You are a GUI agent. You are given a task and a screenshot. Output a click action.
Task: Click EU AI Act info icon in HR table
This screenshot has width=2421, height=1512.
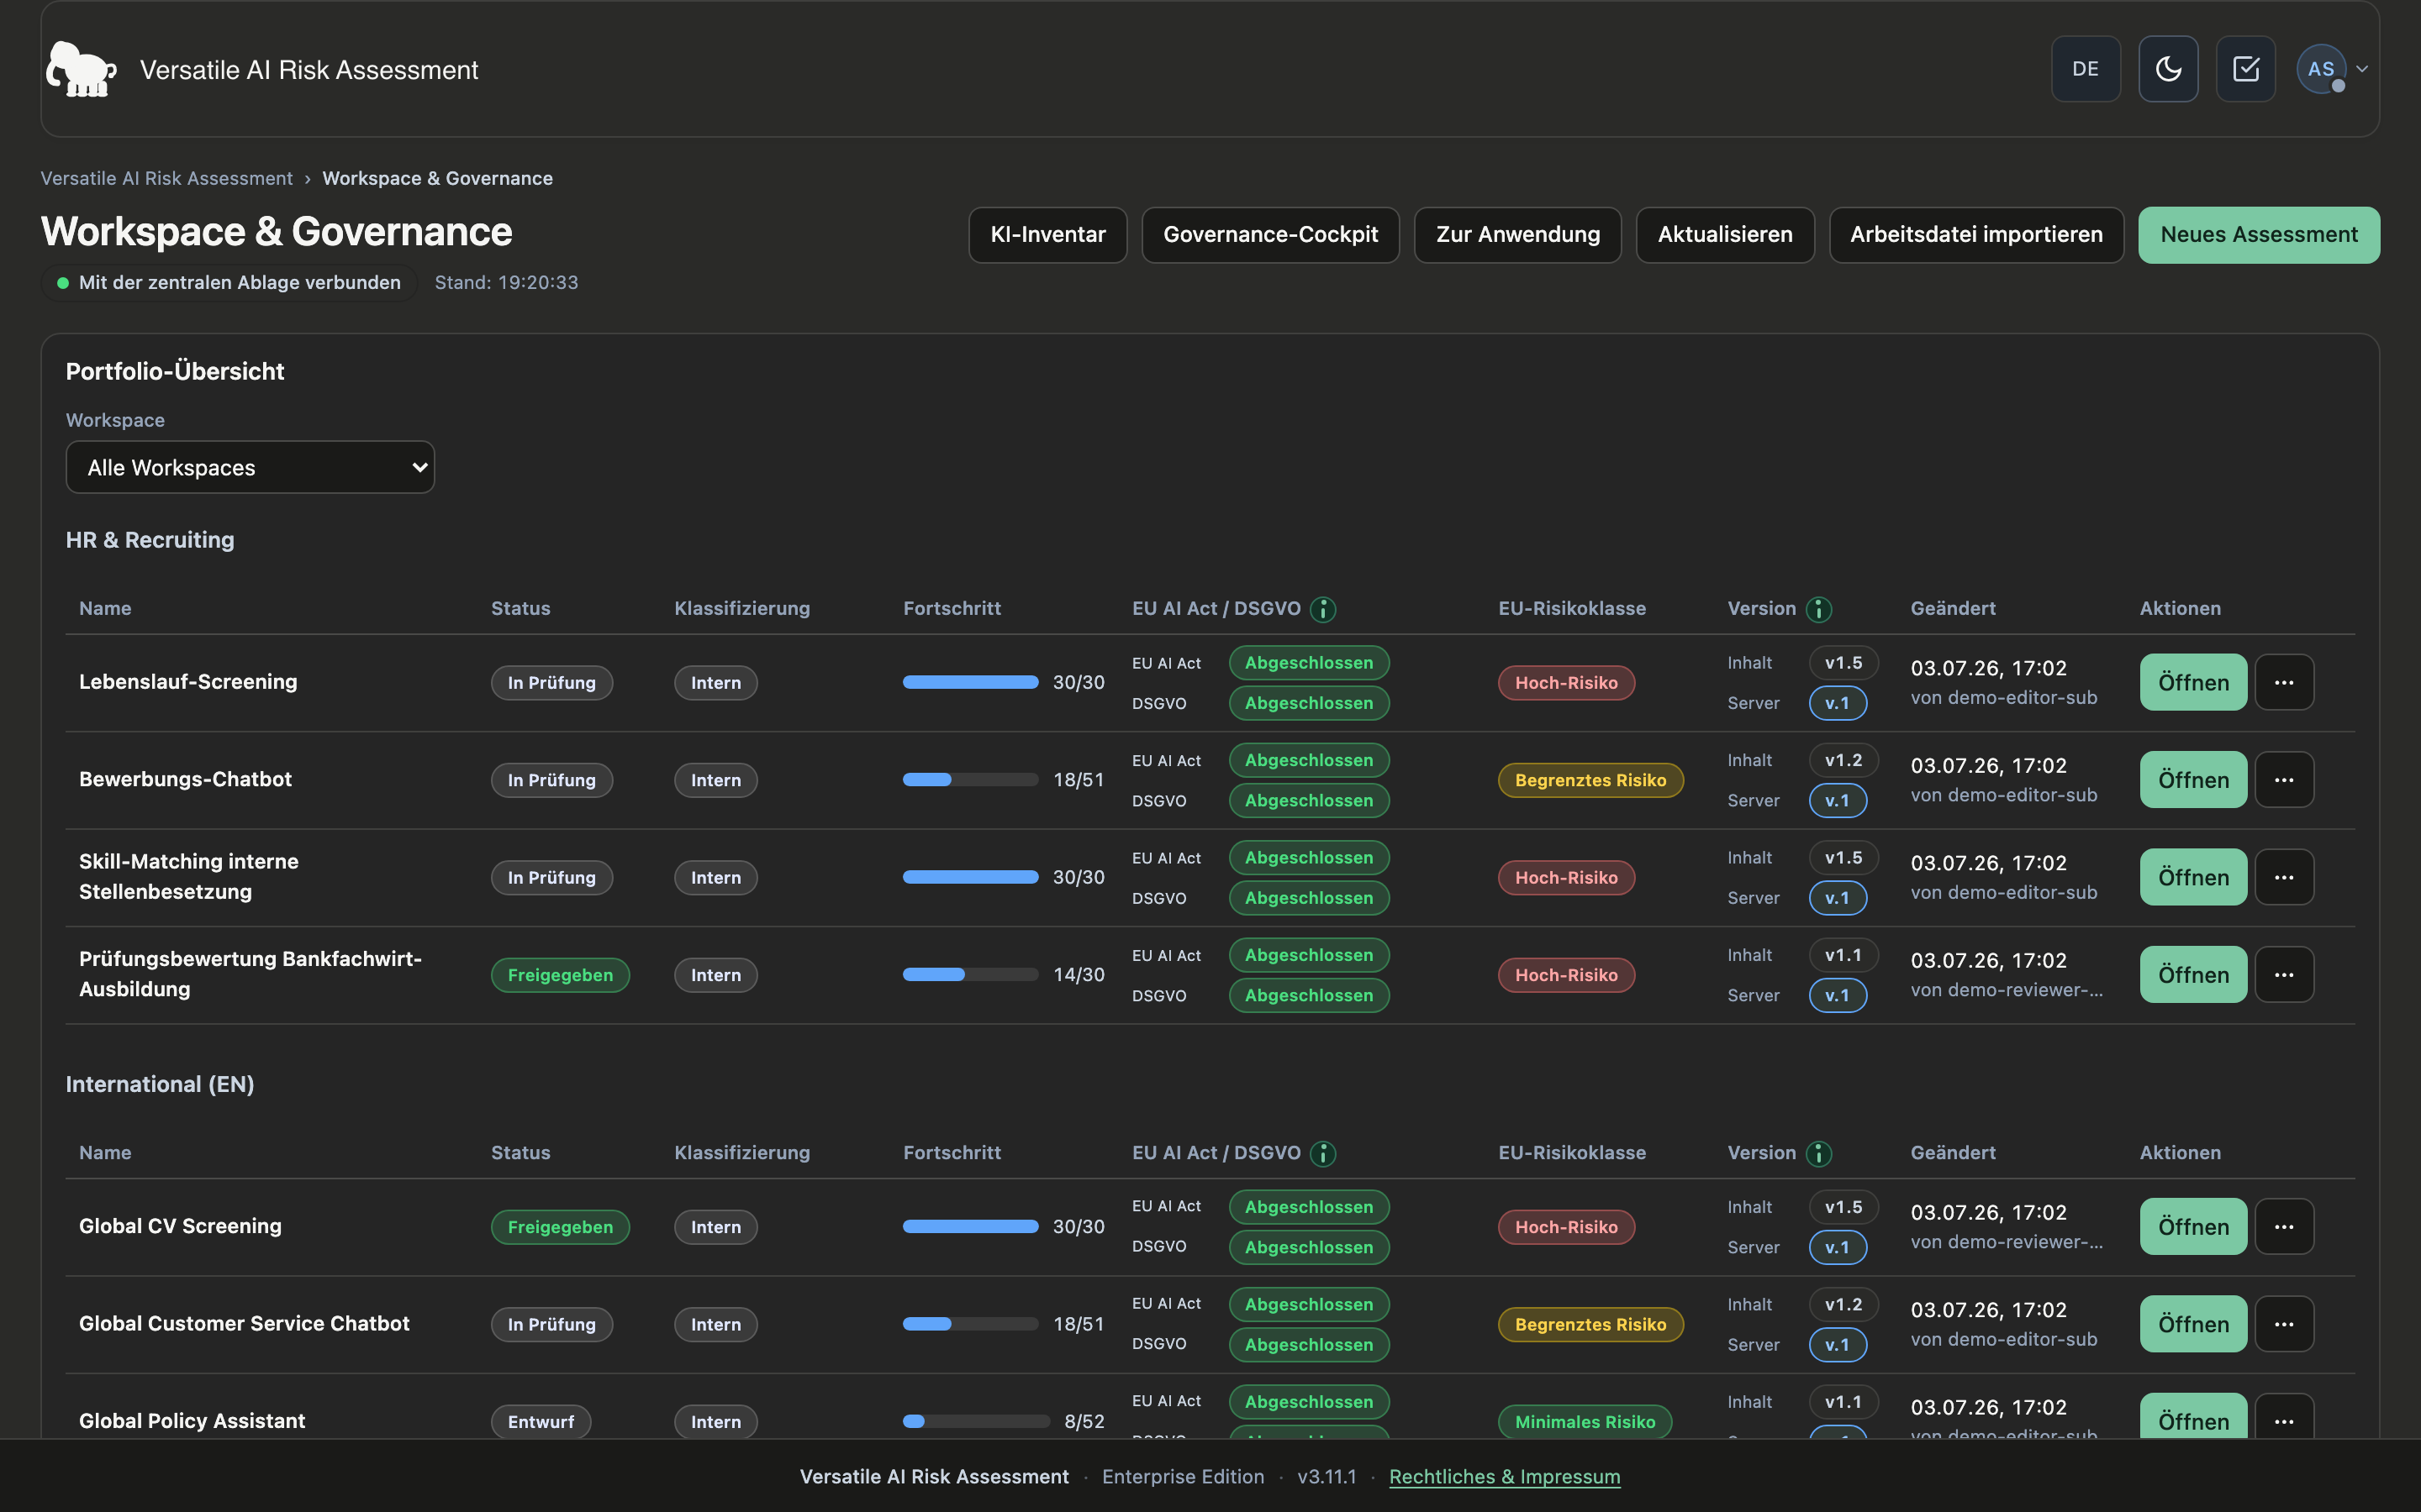[1322, 609]
